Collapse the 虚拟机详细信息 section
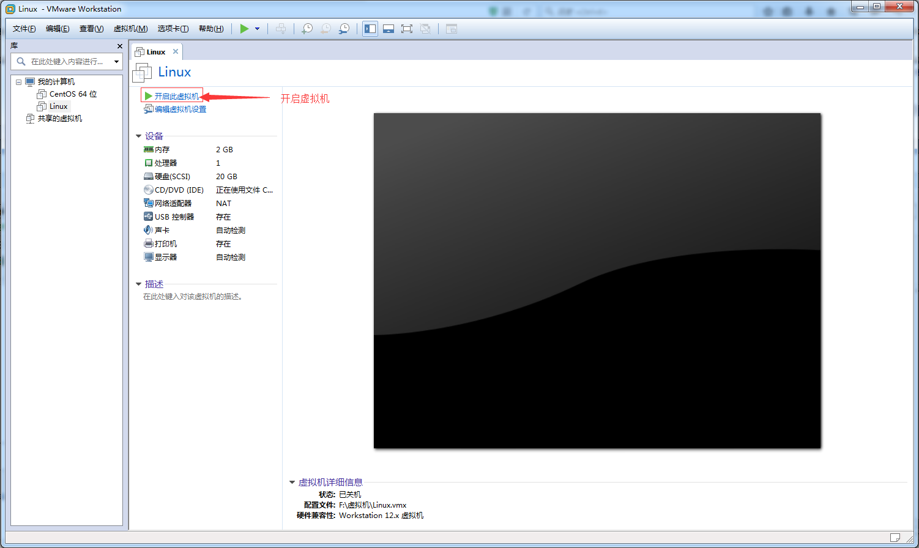 pyautogui.click(x=292, y=483)
